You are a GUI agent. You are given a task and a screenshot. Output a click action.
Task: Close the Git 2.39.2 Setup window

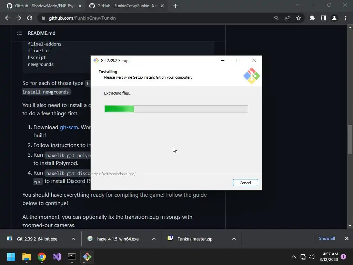254,60
